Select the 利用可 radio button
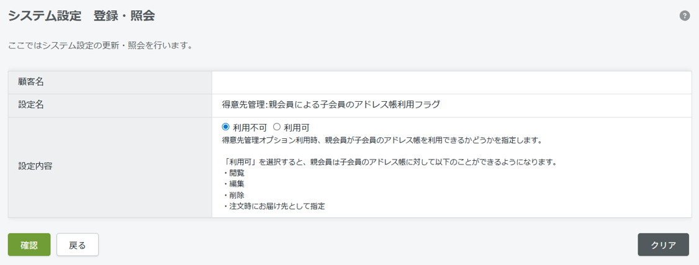Image resolution: width=699 pixels, height=265 pixels. click(x=276, y=127)
